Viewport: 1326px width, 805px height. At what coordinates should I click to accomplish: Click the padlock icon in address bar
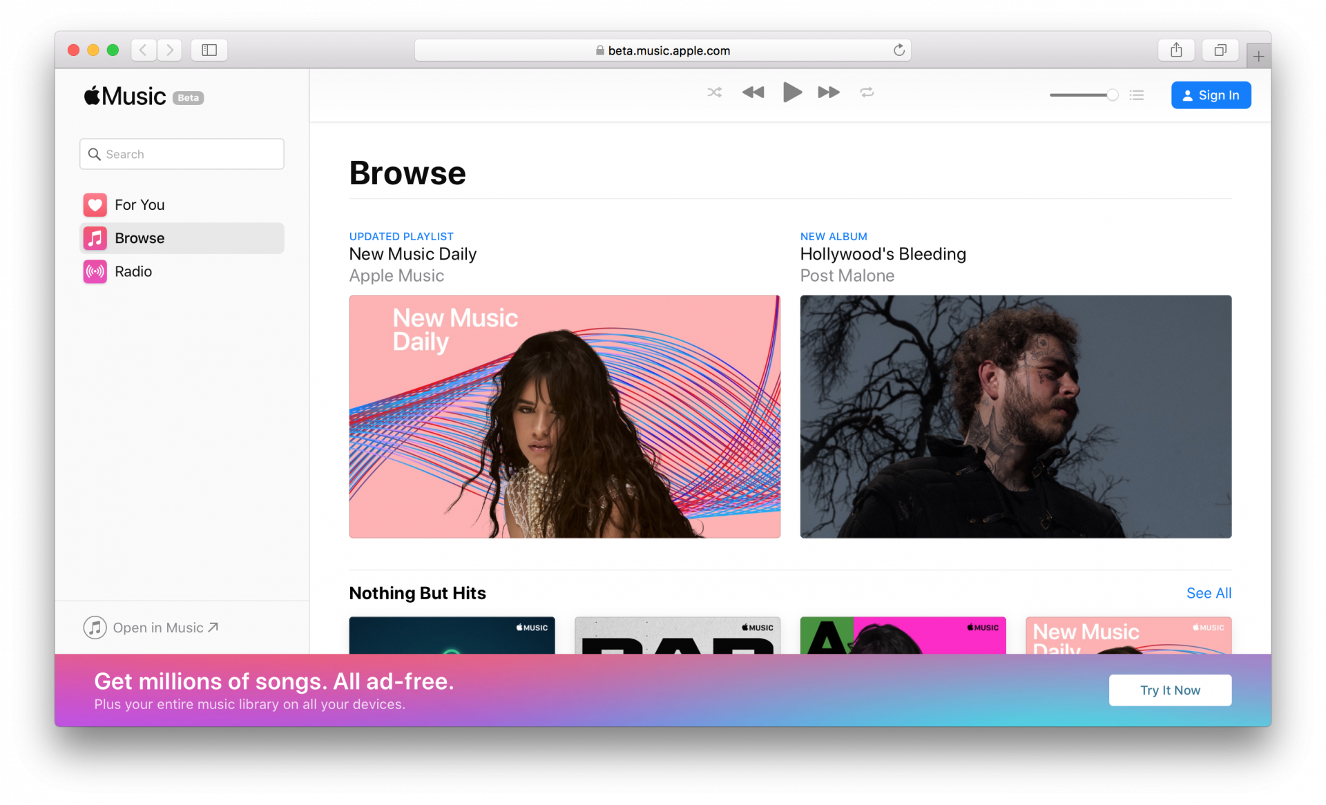599,50
